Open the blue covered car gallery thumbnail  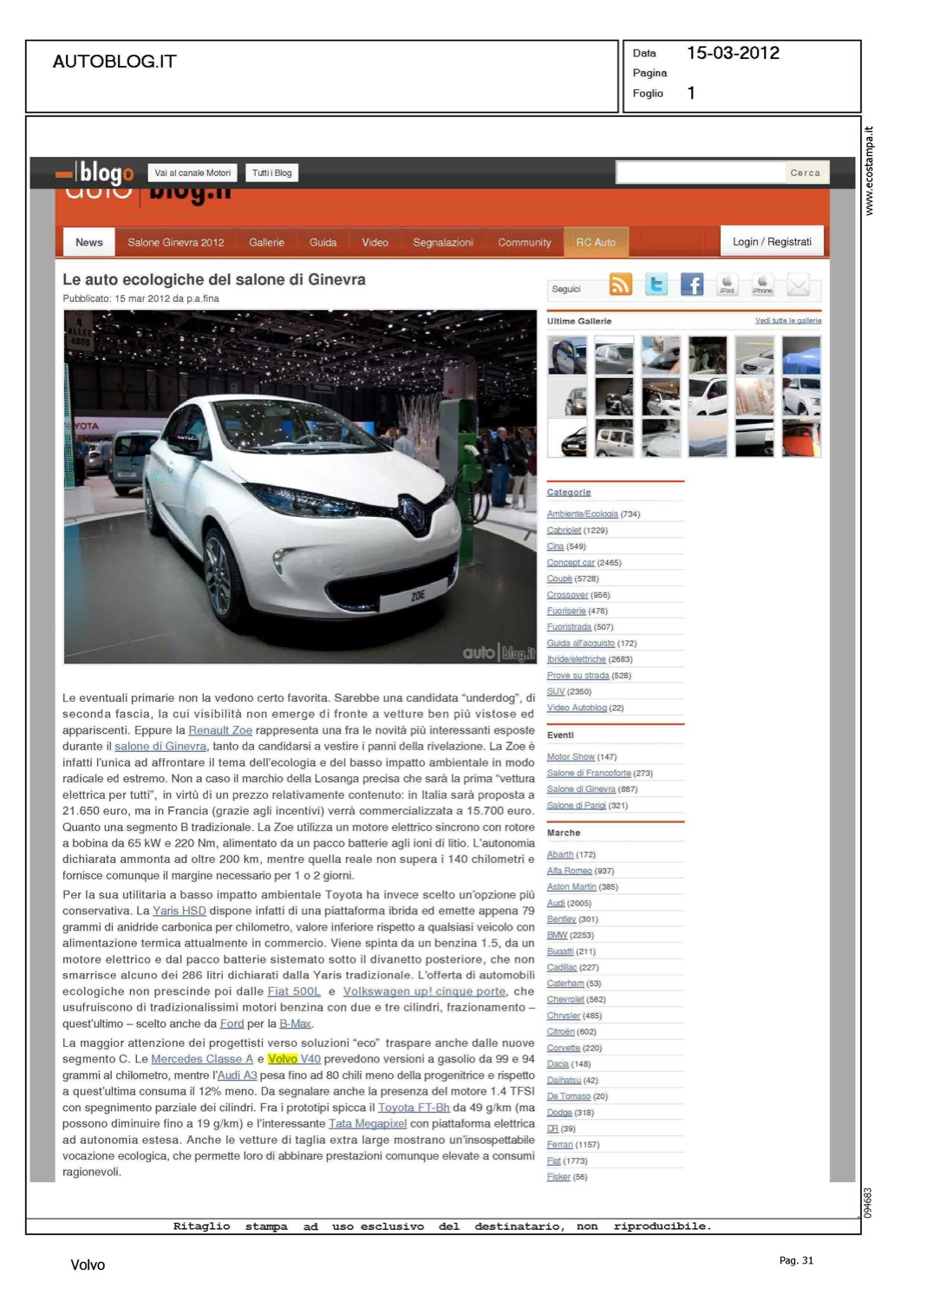click(800, 356)
